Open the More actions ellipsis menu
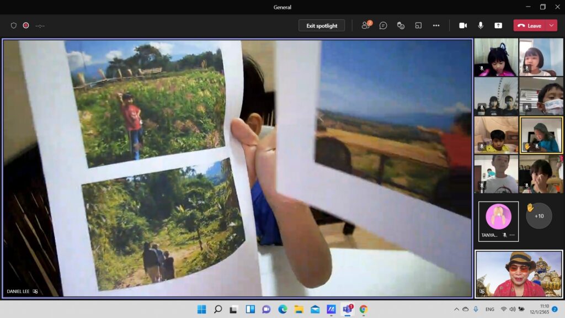565x318 pixels. (436, 25)
